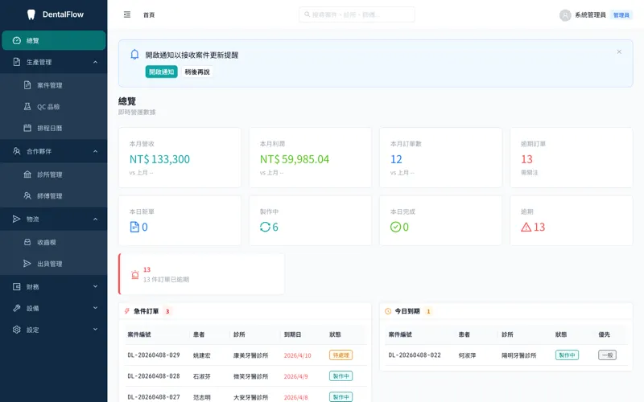This screenshot has width=644, height=402.
Task: Open 排程日曆 in the sidebar
Action: 53,128
